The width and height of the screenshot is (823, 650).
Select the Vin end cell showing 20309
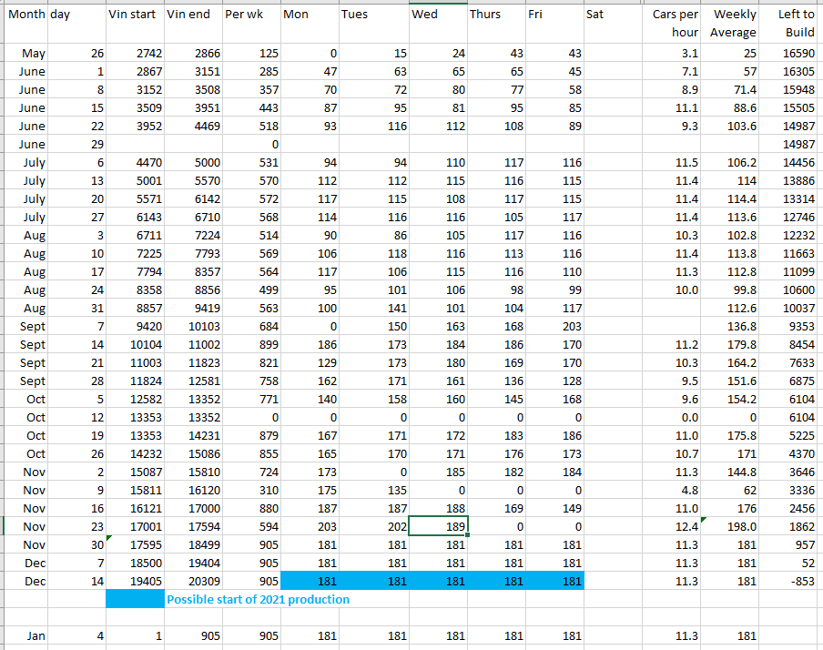[192, 581]
